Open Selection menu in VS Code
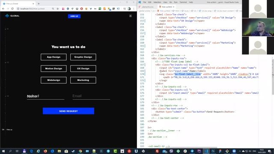 [x=157, y=2]
